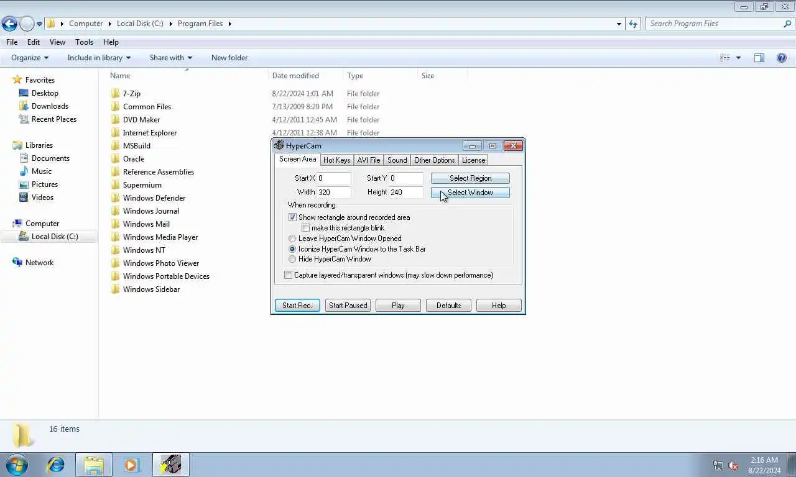Open the Organize dropdown menu
796x477 pixels.
pyautogui.click(x=30, y=58)
